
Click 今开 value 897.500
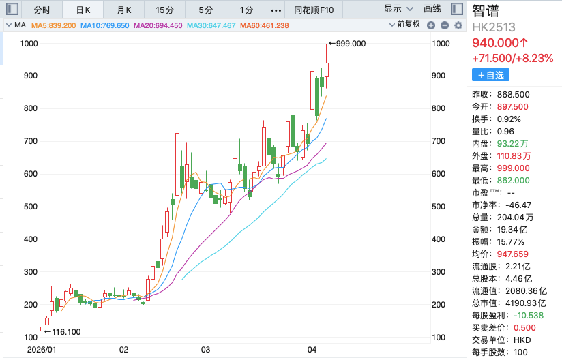pos(512,107)
